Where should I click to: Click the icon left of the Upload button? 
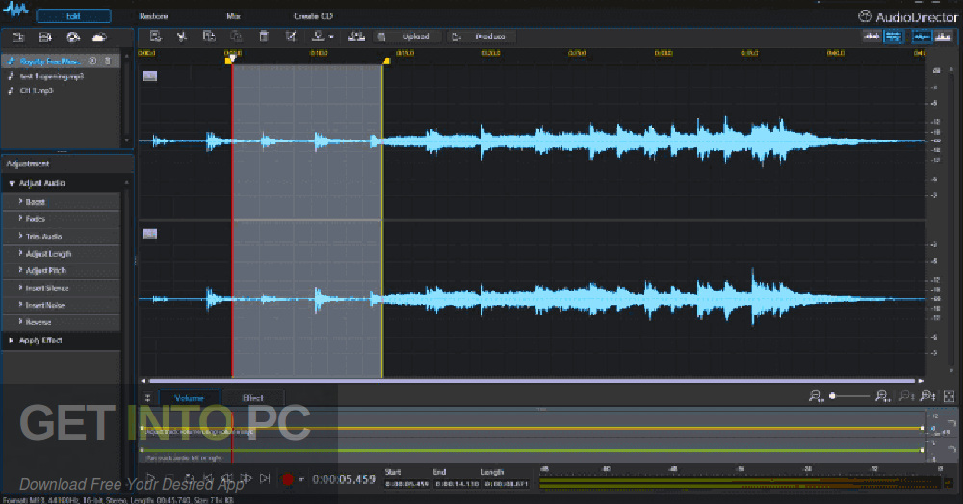(381, 37)
